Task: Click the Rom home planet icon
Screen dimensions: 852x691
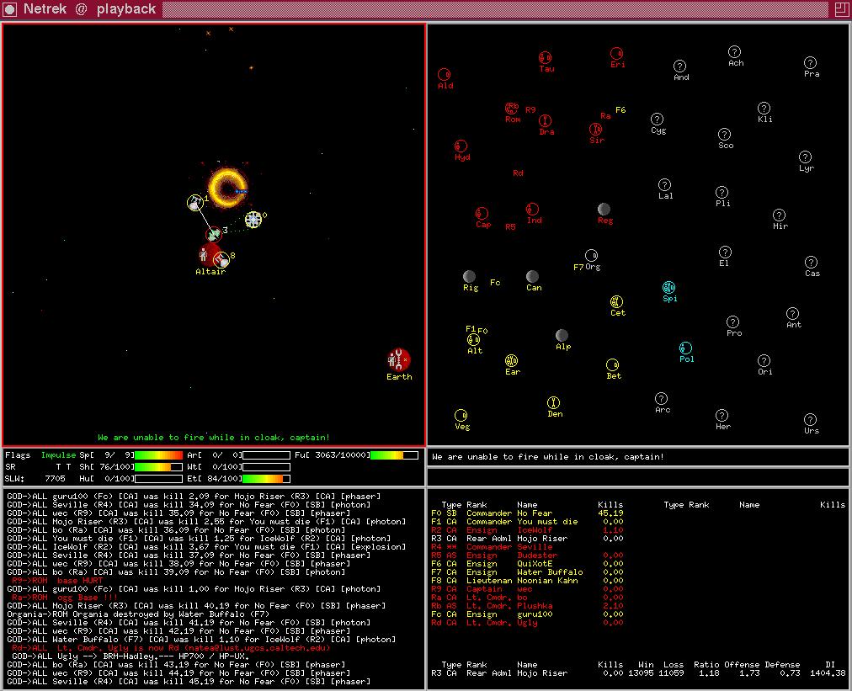Action: [x=511, y=108]
